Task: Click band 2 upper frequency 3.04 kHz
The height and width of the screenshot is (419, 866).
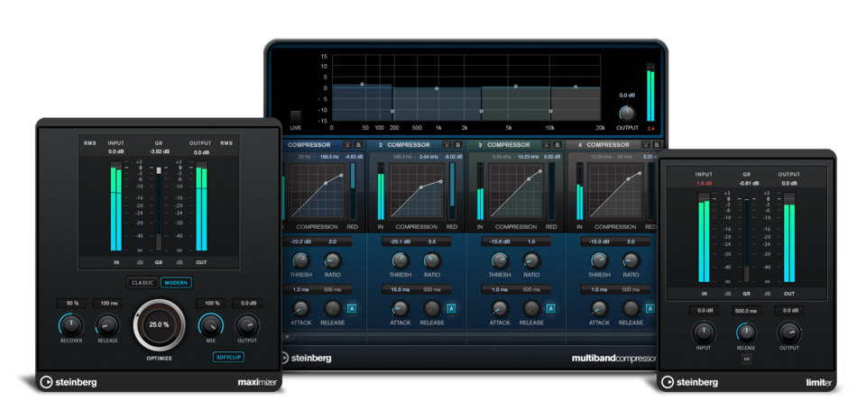Action: (428, 157)
